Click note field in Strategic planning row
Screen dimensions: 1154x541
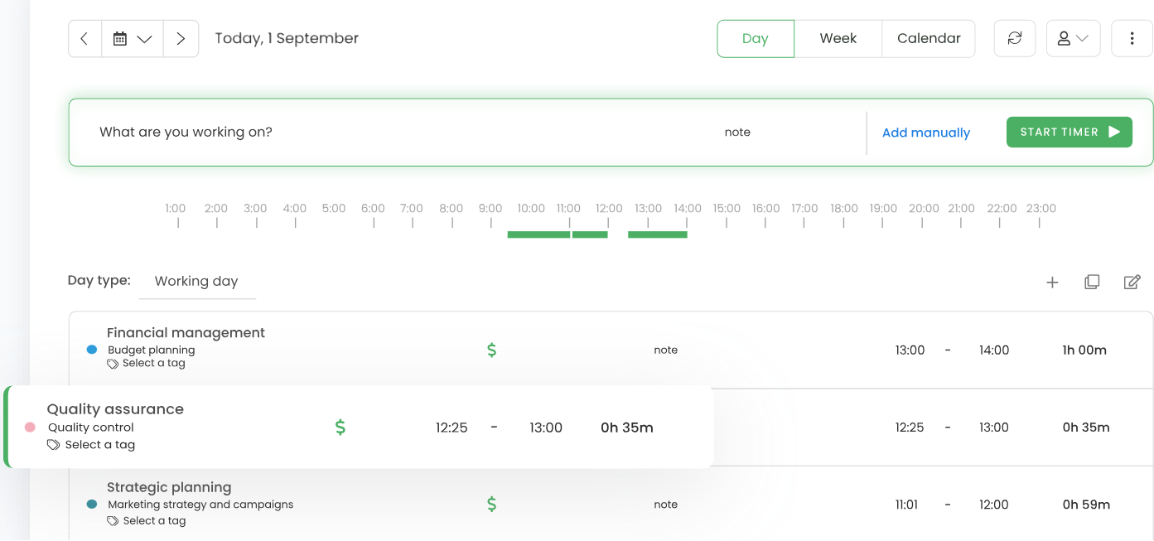(x=666, y=505)
